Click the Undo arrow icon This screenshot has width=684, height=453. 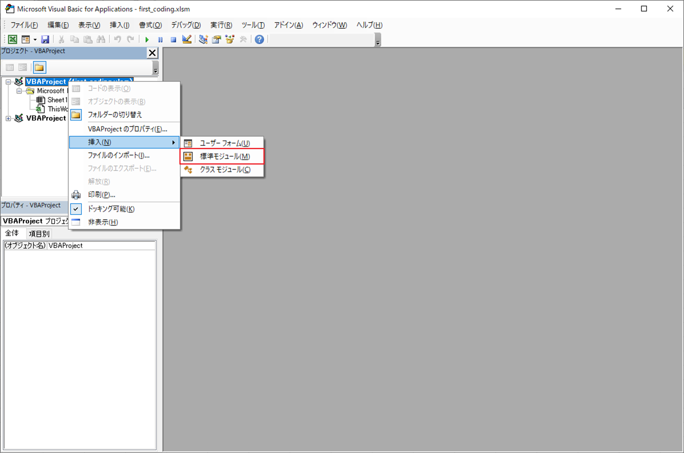(x=117, y=39)
